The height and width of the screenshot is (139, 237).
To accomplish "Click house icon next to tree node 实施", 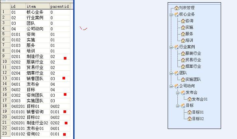I will click(x=183, y=27).
